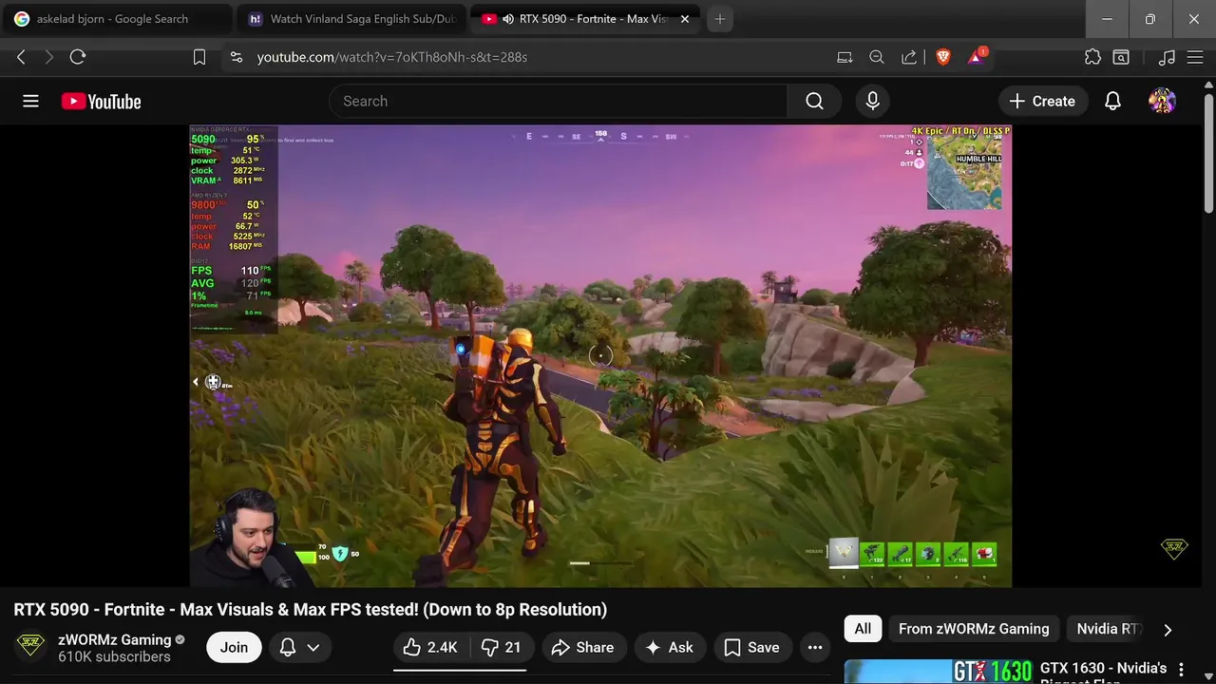This screenshot has height=684, width=1216.
Task: Click the zWORMz watermark on video side
Action: point(1175,548)
